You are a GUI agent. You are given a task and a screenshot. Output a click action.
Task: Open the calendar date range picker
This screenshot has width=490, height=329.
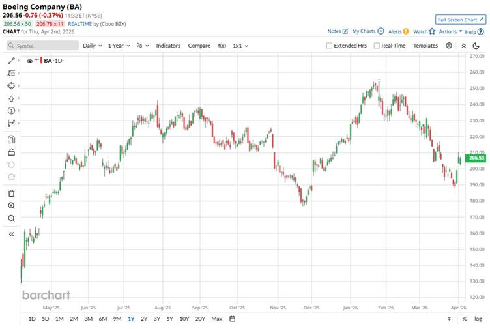tap(232, 319)
